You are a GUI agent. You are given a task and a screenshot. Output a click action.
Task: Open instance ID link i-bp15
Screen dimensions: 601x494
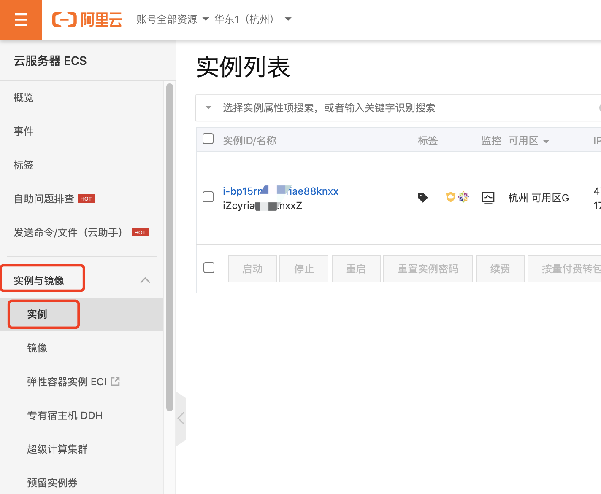click(x=281, y=191)
